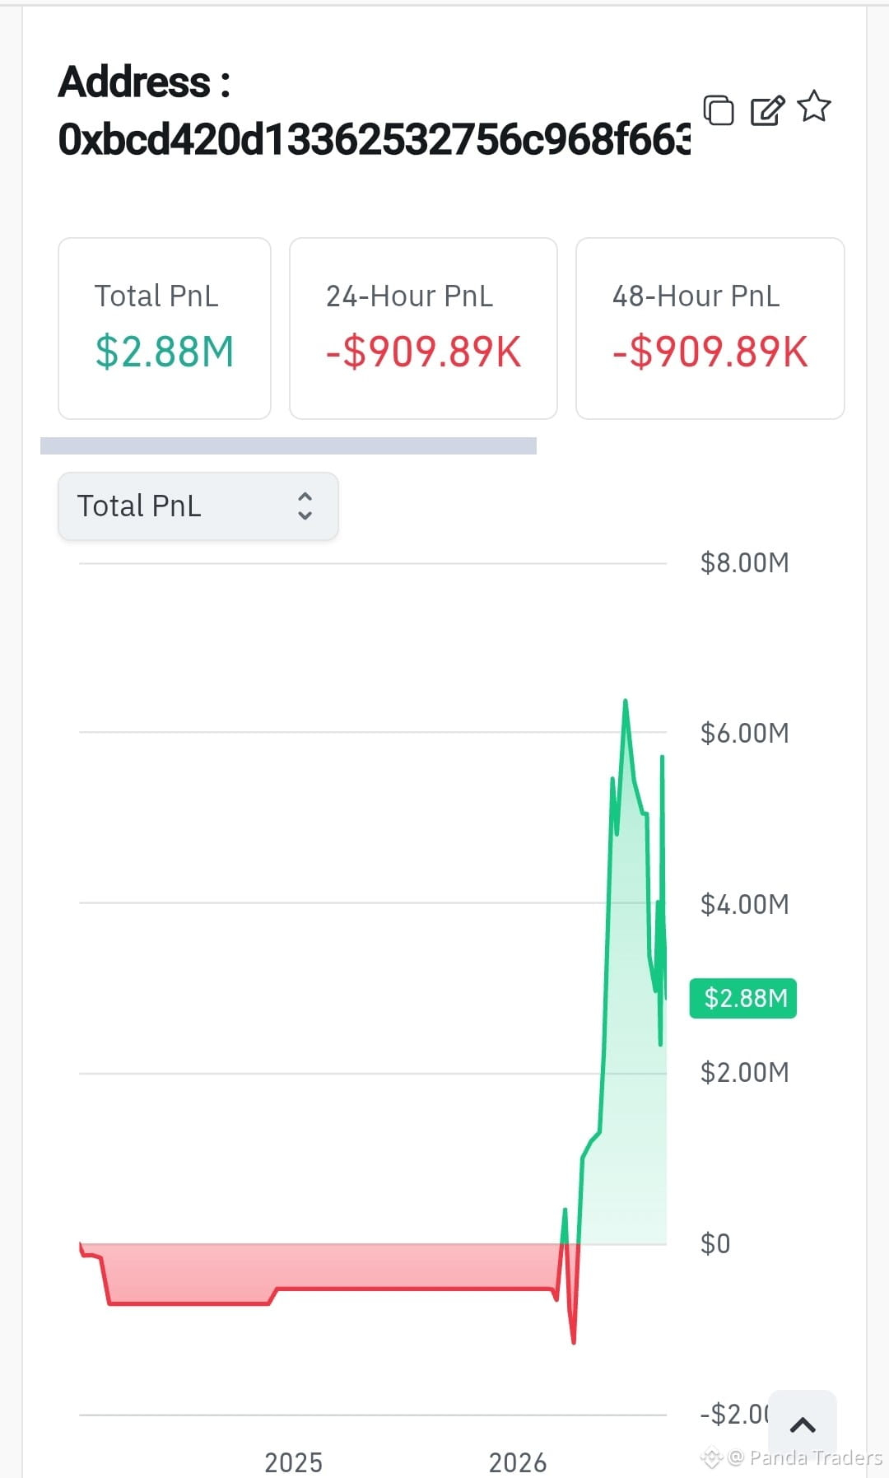Click the $0 baseline axis label
Viewport: 889px width, 1478px height.
tap(715, 1243)
